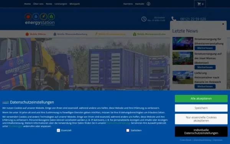
Task: Open Individuelle Datenschutzeinstellungen
Action: coord(201,131)
